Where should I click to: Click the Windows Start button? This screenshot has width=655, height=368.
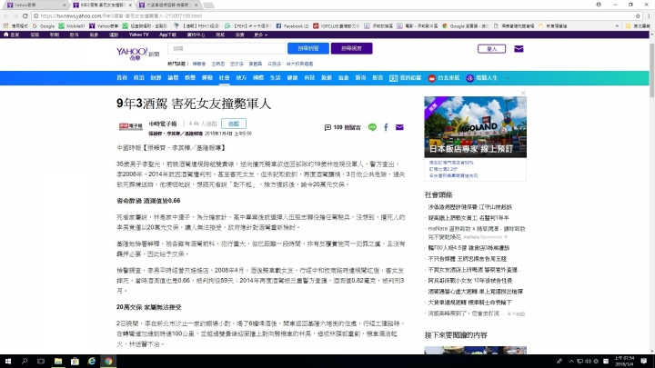7,360
